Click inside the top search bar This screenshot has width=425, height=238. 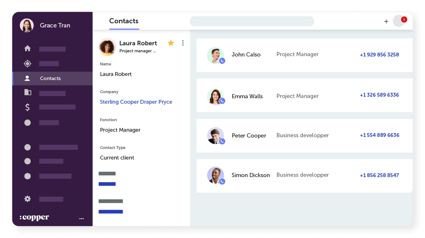[x=252, y=21]
